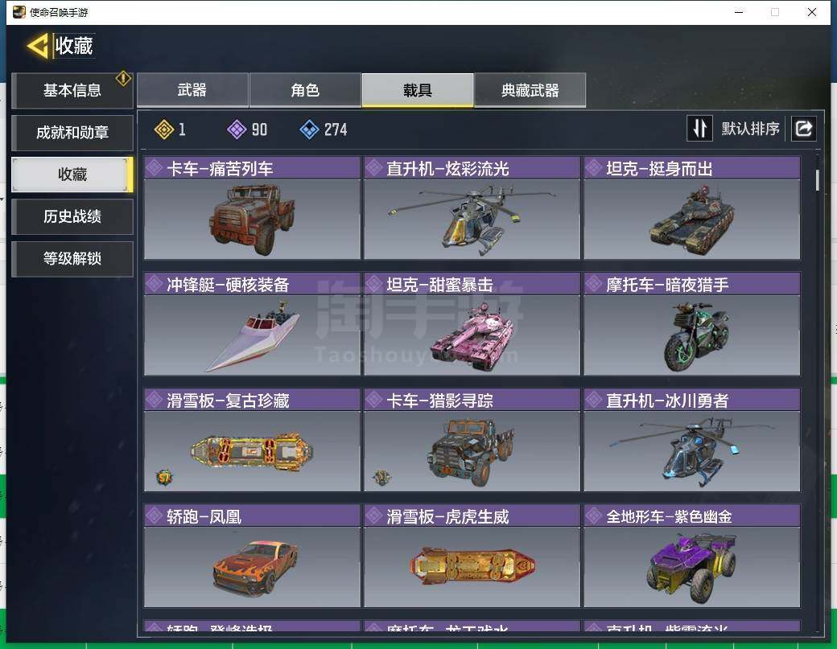837x649 pixels.
Task: Click the blue rare rarity diamond icon
Action: click(309, 129)
